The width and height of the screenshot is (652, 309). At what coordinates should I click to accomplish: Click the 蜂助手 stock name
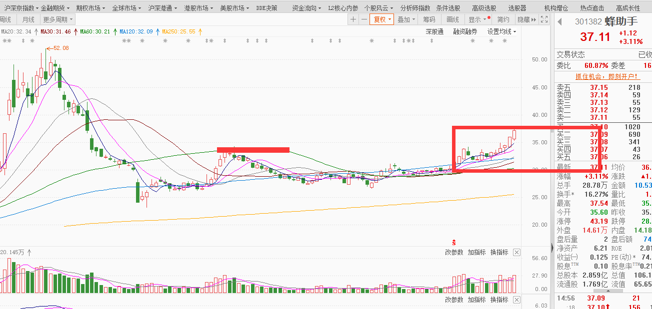pos(621,21)
